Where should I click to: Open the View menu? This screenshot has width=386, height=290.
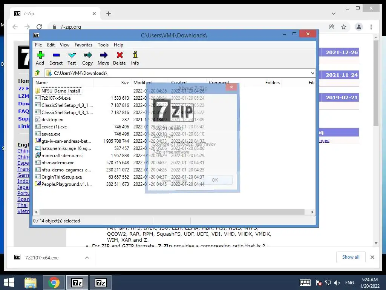pos(64,45)
